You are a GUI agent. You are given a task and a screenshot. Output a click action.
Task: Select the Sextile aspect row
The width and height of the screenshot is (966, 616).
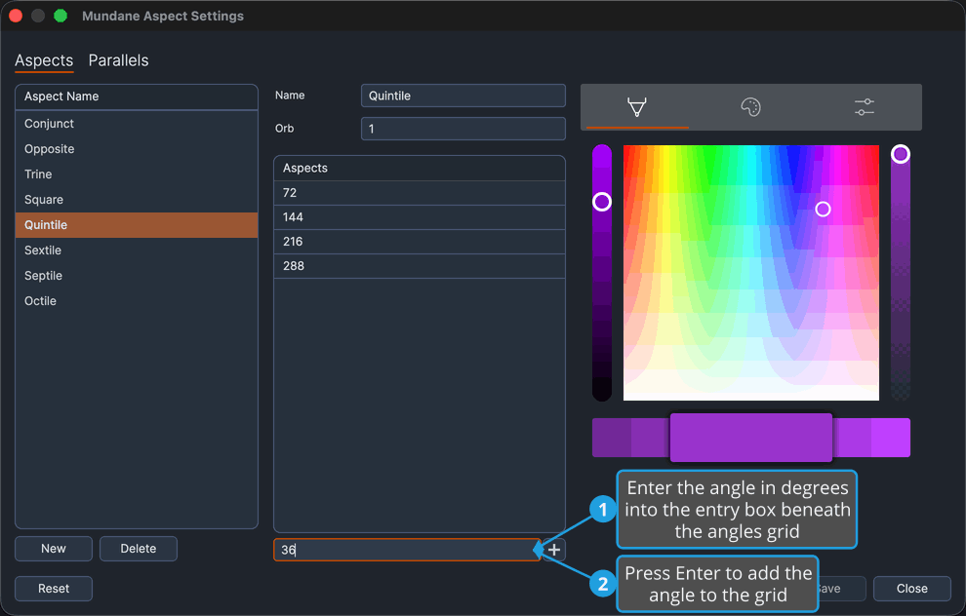click(x=137, y=250)
